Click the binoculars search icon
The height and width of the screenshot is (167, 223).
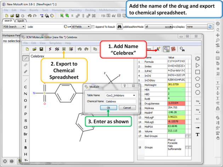119,27
